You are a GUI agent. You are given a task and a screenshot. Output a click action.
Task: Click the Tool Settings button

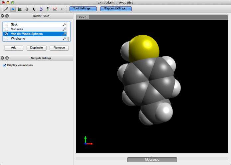(x=83, y=8)
